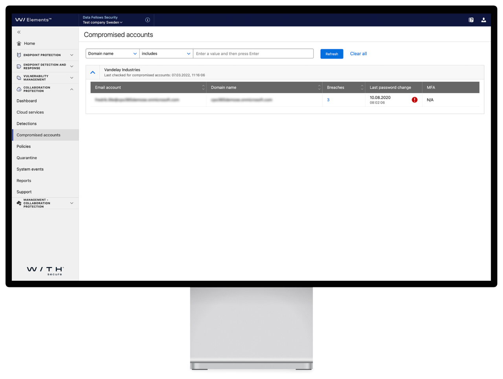Click the blurred domain name cell

pyautogui.click(x=242, y=100)
